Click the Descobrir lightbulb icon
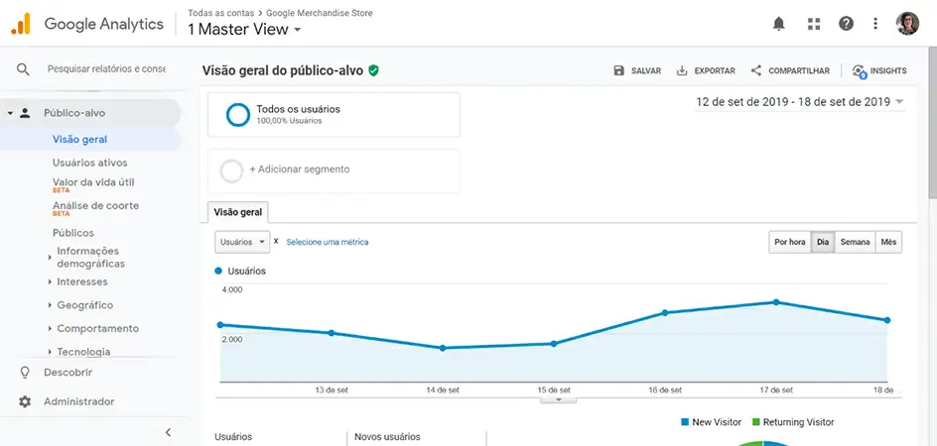This screenshot has width=937, height=446. point(25,373)
